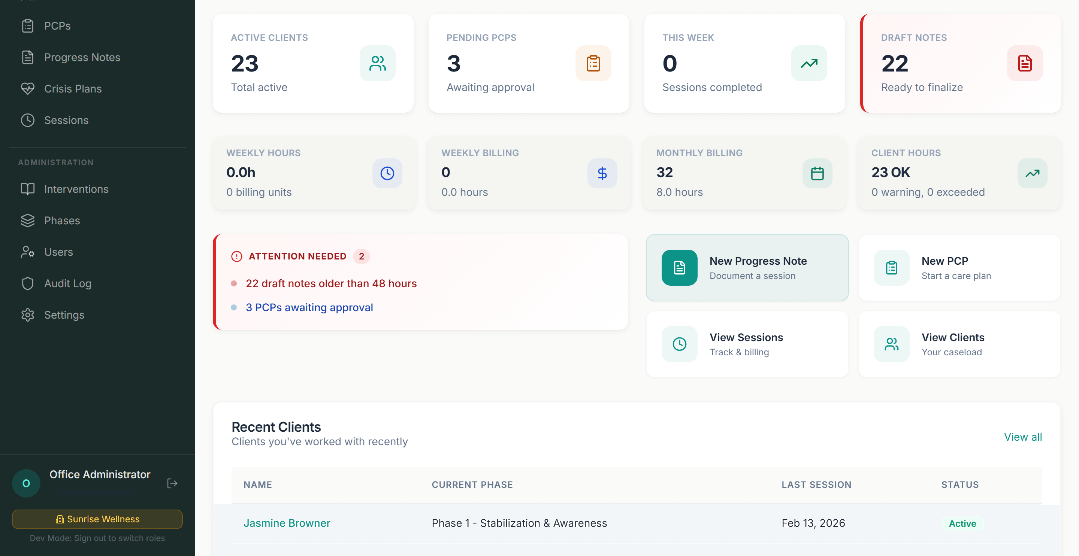Click the Sunrise Wellness organization button

click(97, 519)
